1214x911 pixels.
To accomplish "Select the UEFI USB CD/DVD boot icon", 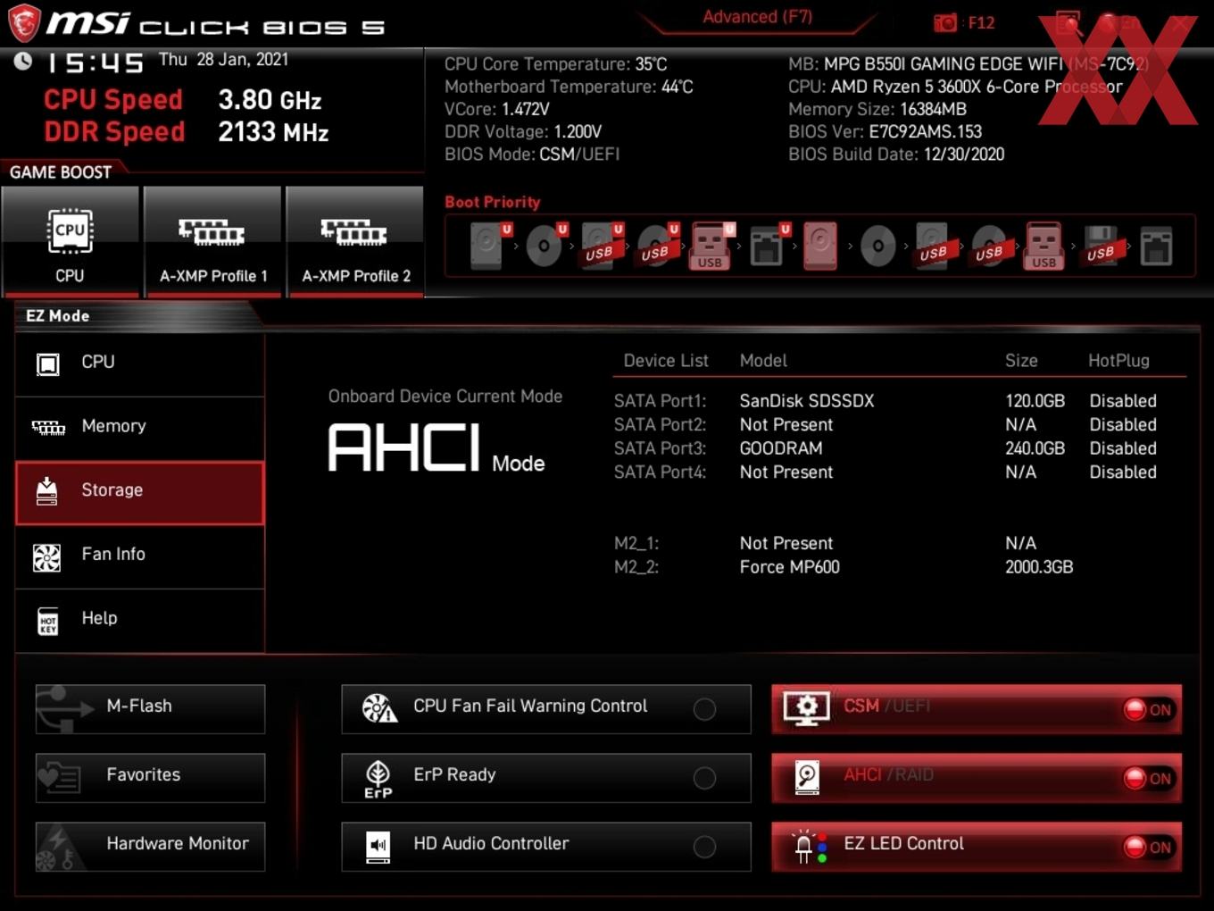I will coord(657,246).
